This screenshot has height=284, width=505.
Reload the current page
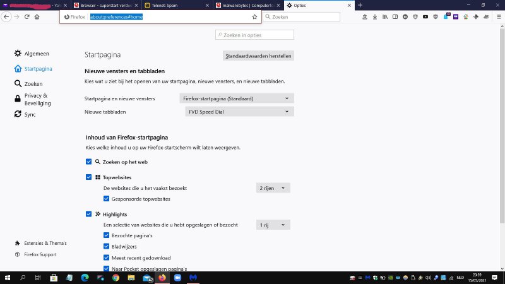coord(27,17)
